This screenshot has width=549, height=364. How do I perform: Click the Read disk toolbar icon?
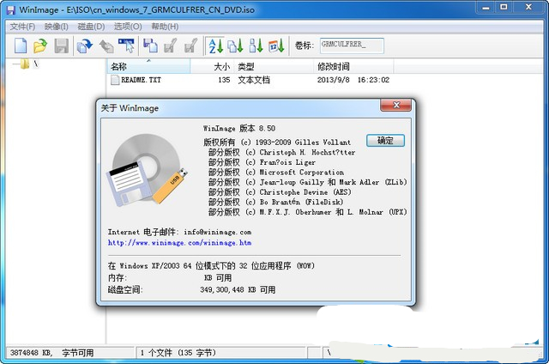(x=85, y=45)
